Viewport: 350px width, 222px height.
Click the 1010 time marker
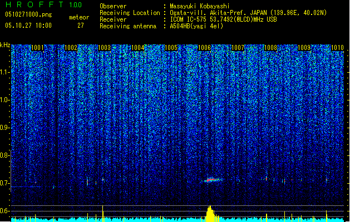[338, 48]
